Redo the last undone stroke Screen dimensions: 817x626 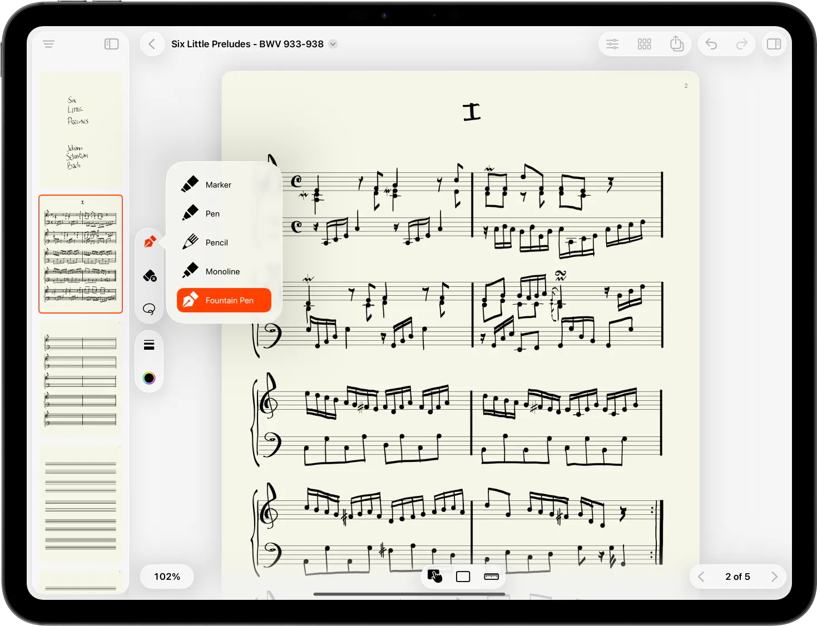pos(742,44)
